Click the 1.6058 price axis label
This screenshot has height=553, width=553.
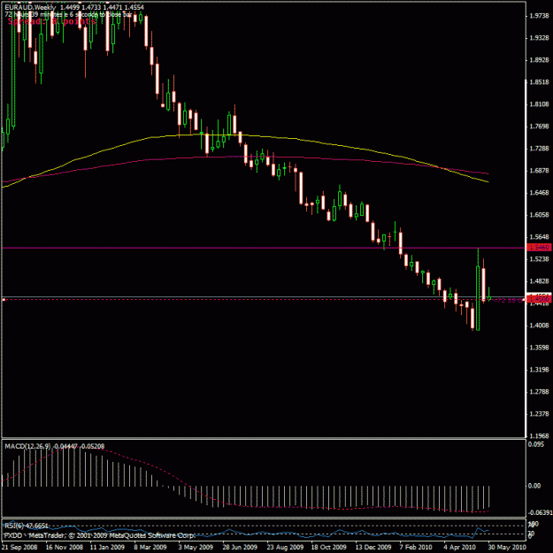[540, 215]
